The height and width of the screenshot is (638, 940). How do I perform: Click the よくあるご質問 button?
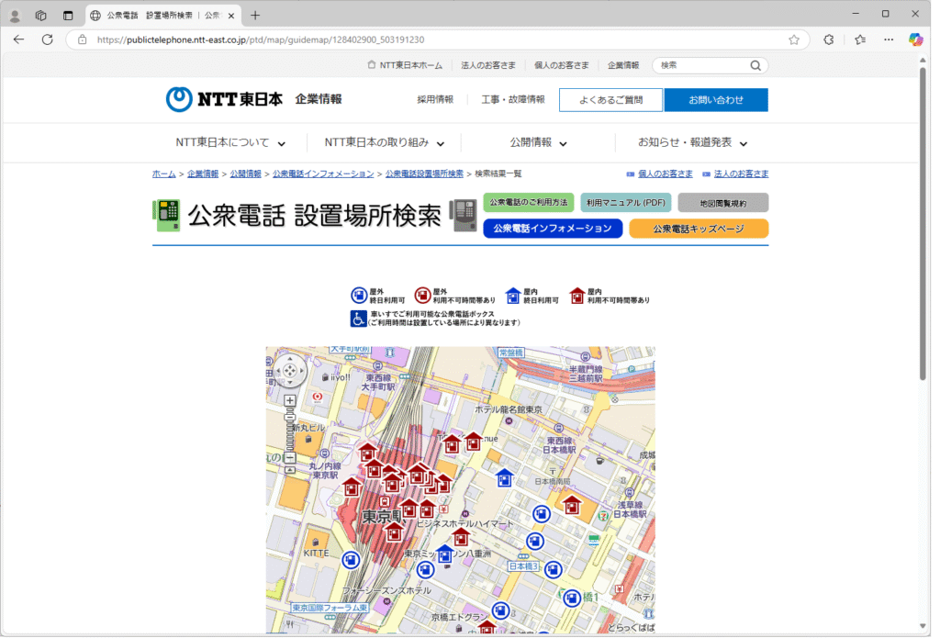click(610, 100)
